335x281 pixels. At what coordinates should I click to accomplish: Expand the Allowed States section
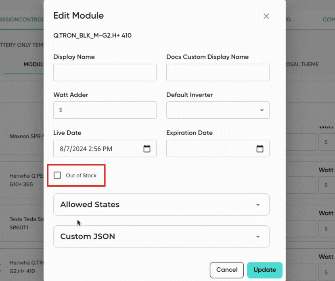point(161,205)
